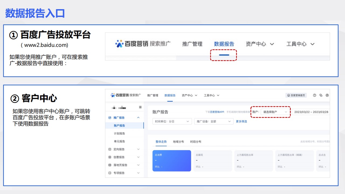Switch to the 时段分布 tab
This screenshot has height=194, width=345.
196,142
